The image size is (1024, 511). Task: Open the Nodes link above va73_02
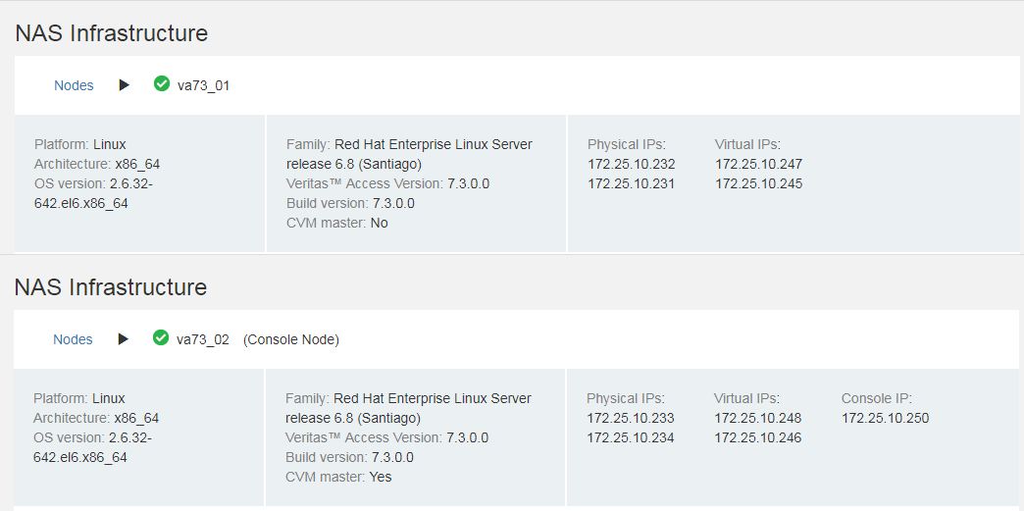pyautogui.click(x=73, y=339)
